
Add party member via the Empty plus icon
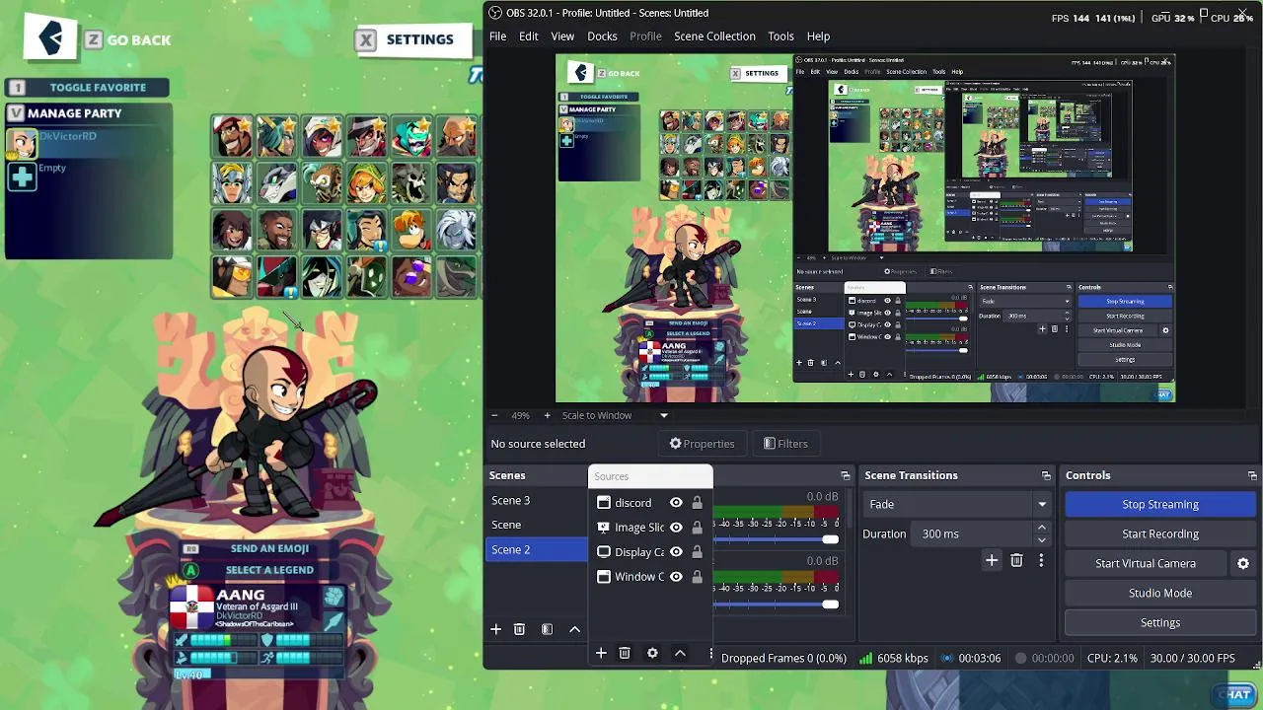click(22, 177)
